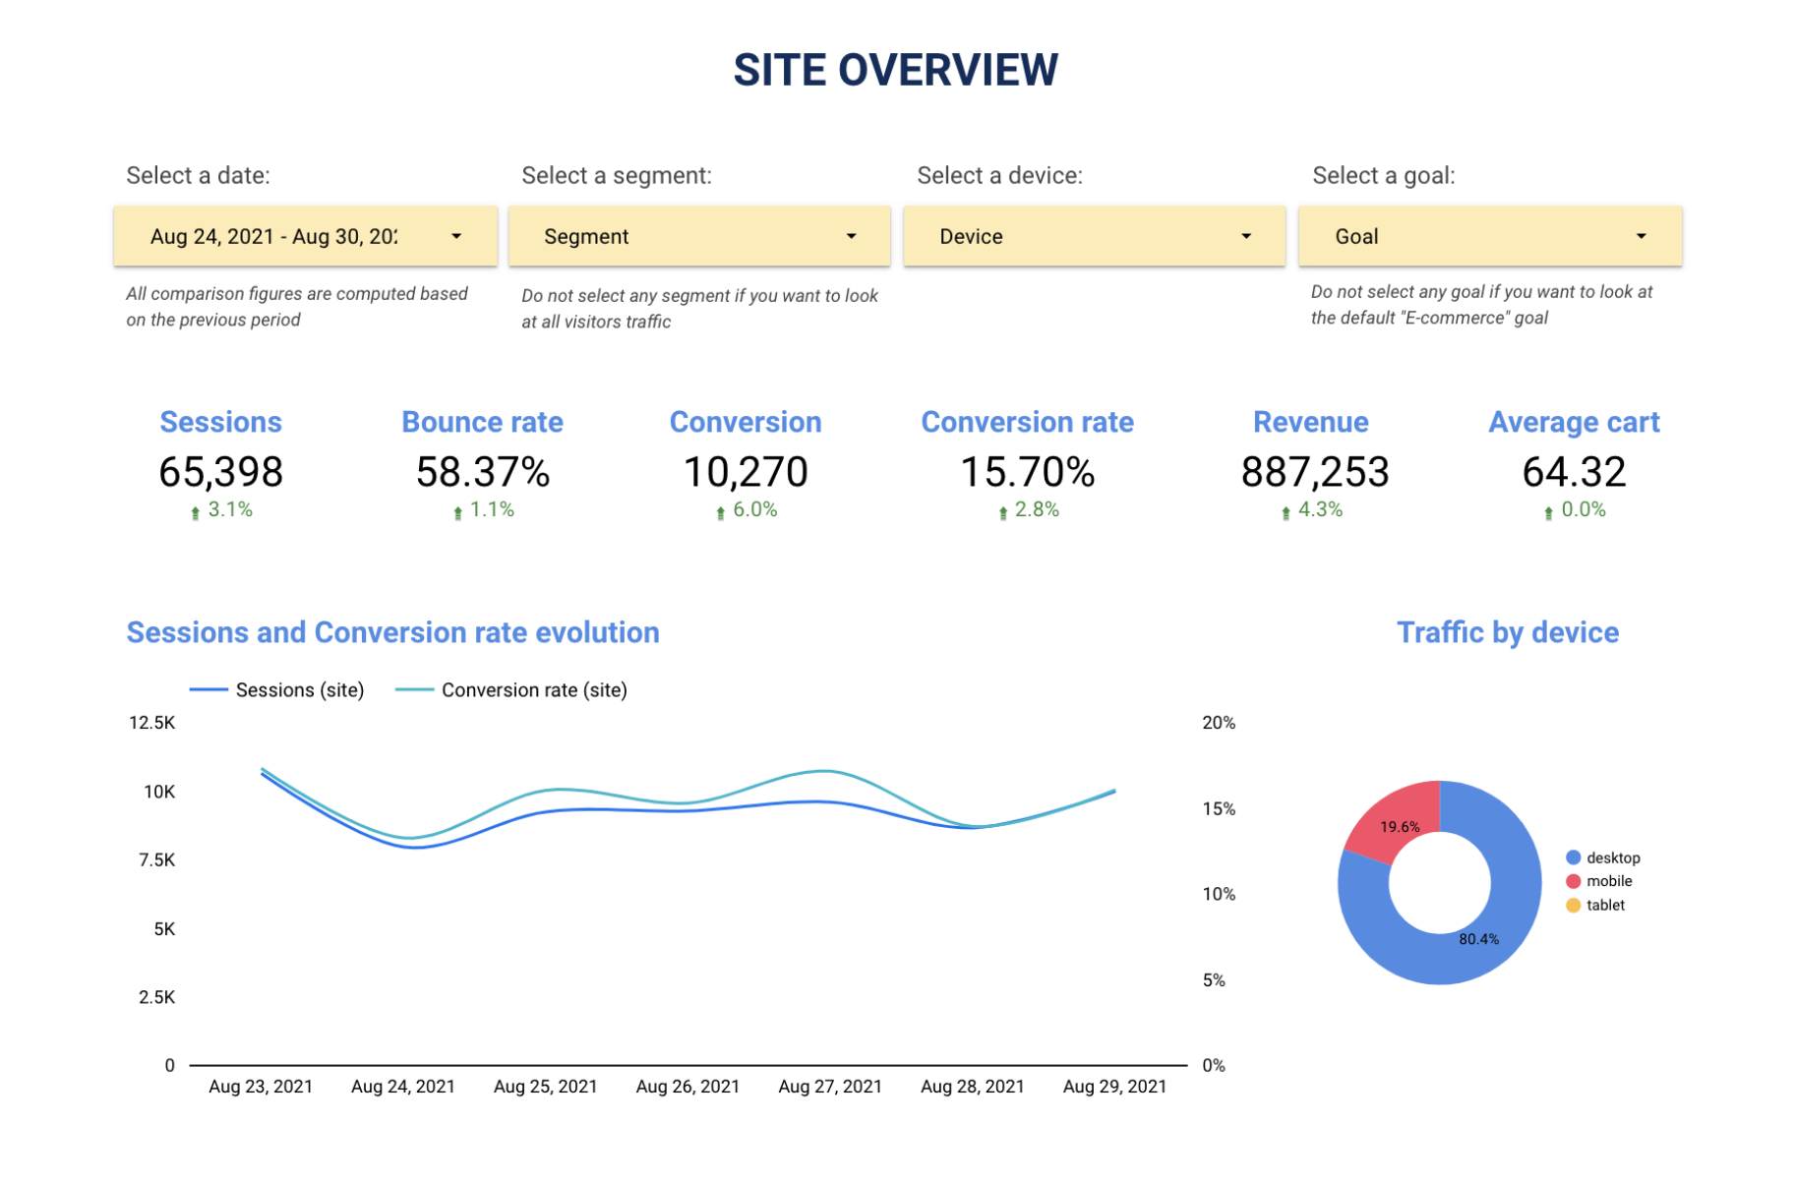Click the 20% right axis label
This screenshot has height=1182, width=1794.
point(1219,723)
